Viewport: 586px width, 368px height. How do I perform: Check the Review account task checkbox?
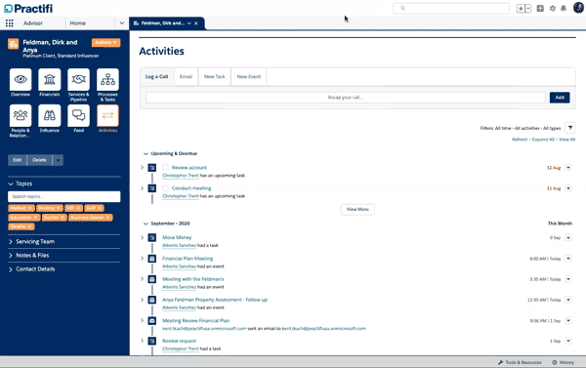tap(166, 167)
